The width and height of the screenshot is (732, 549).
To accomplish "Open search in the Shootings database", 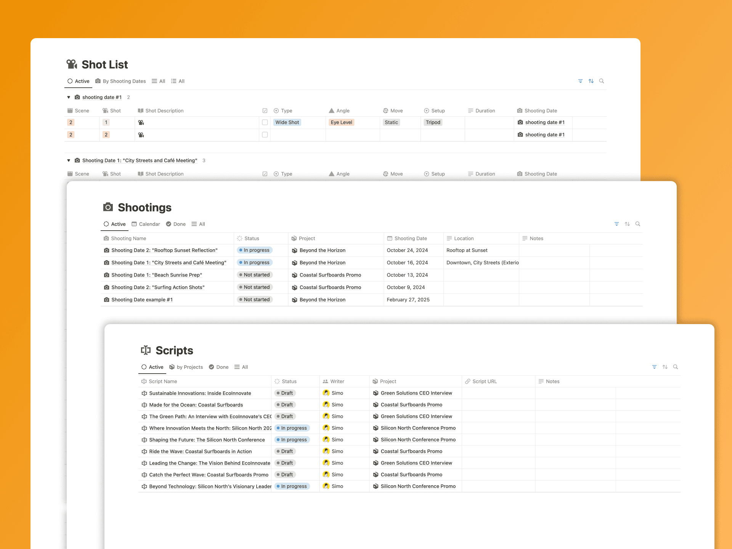I will (638, 224).
